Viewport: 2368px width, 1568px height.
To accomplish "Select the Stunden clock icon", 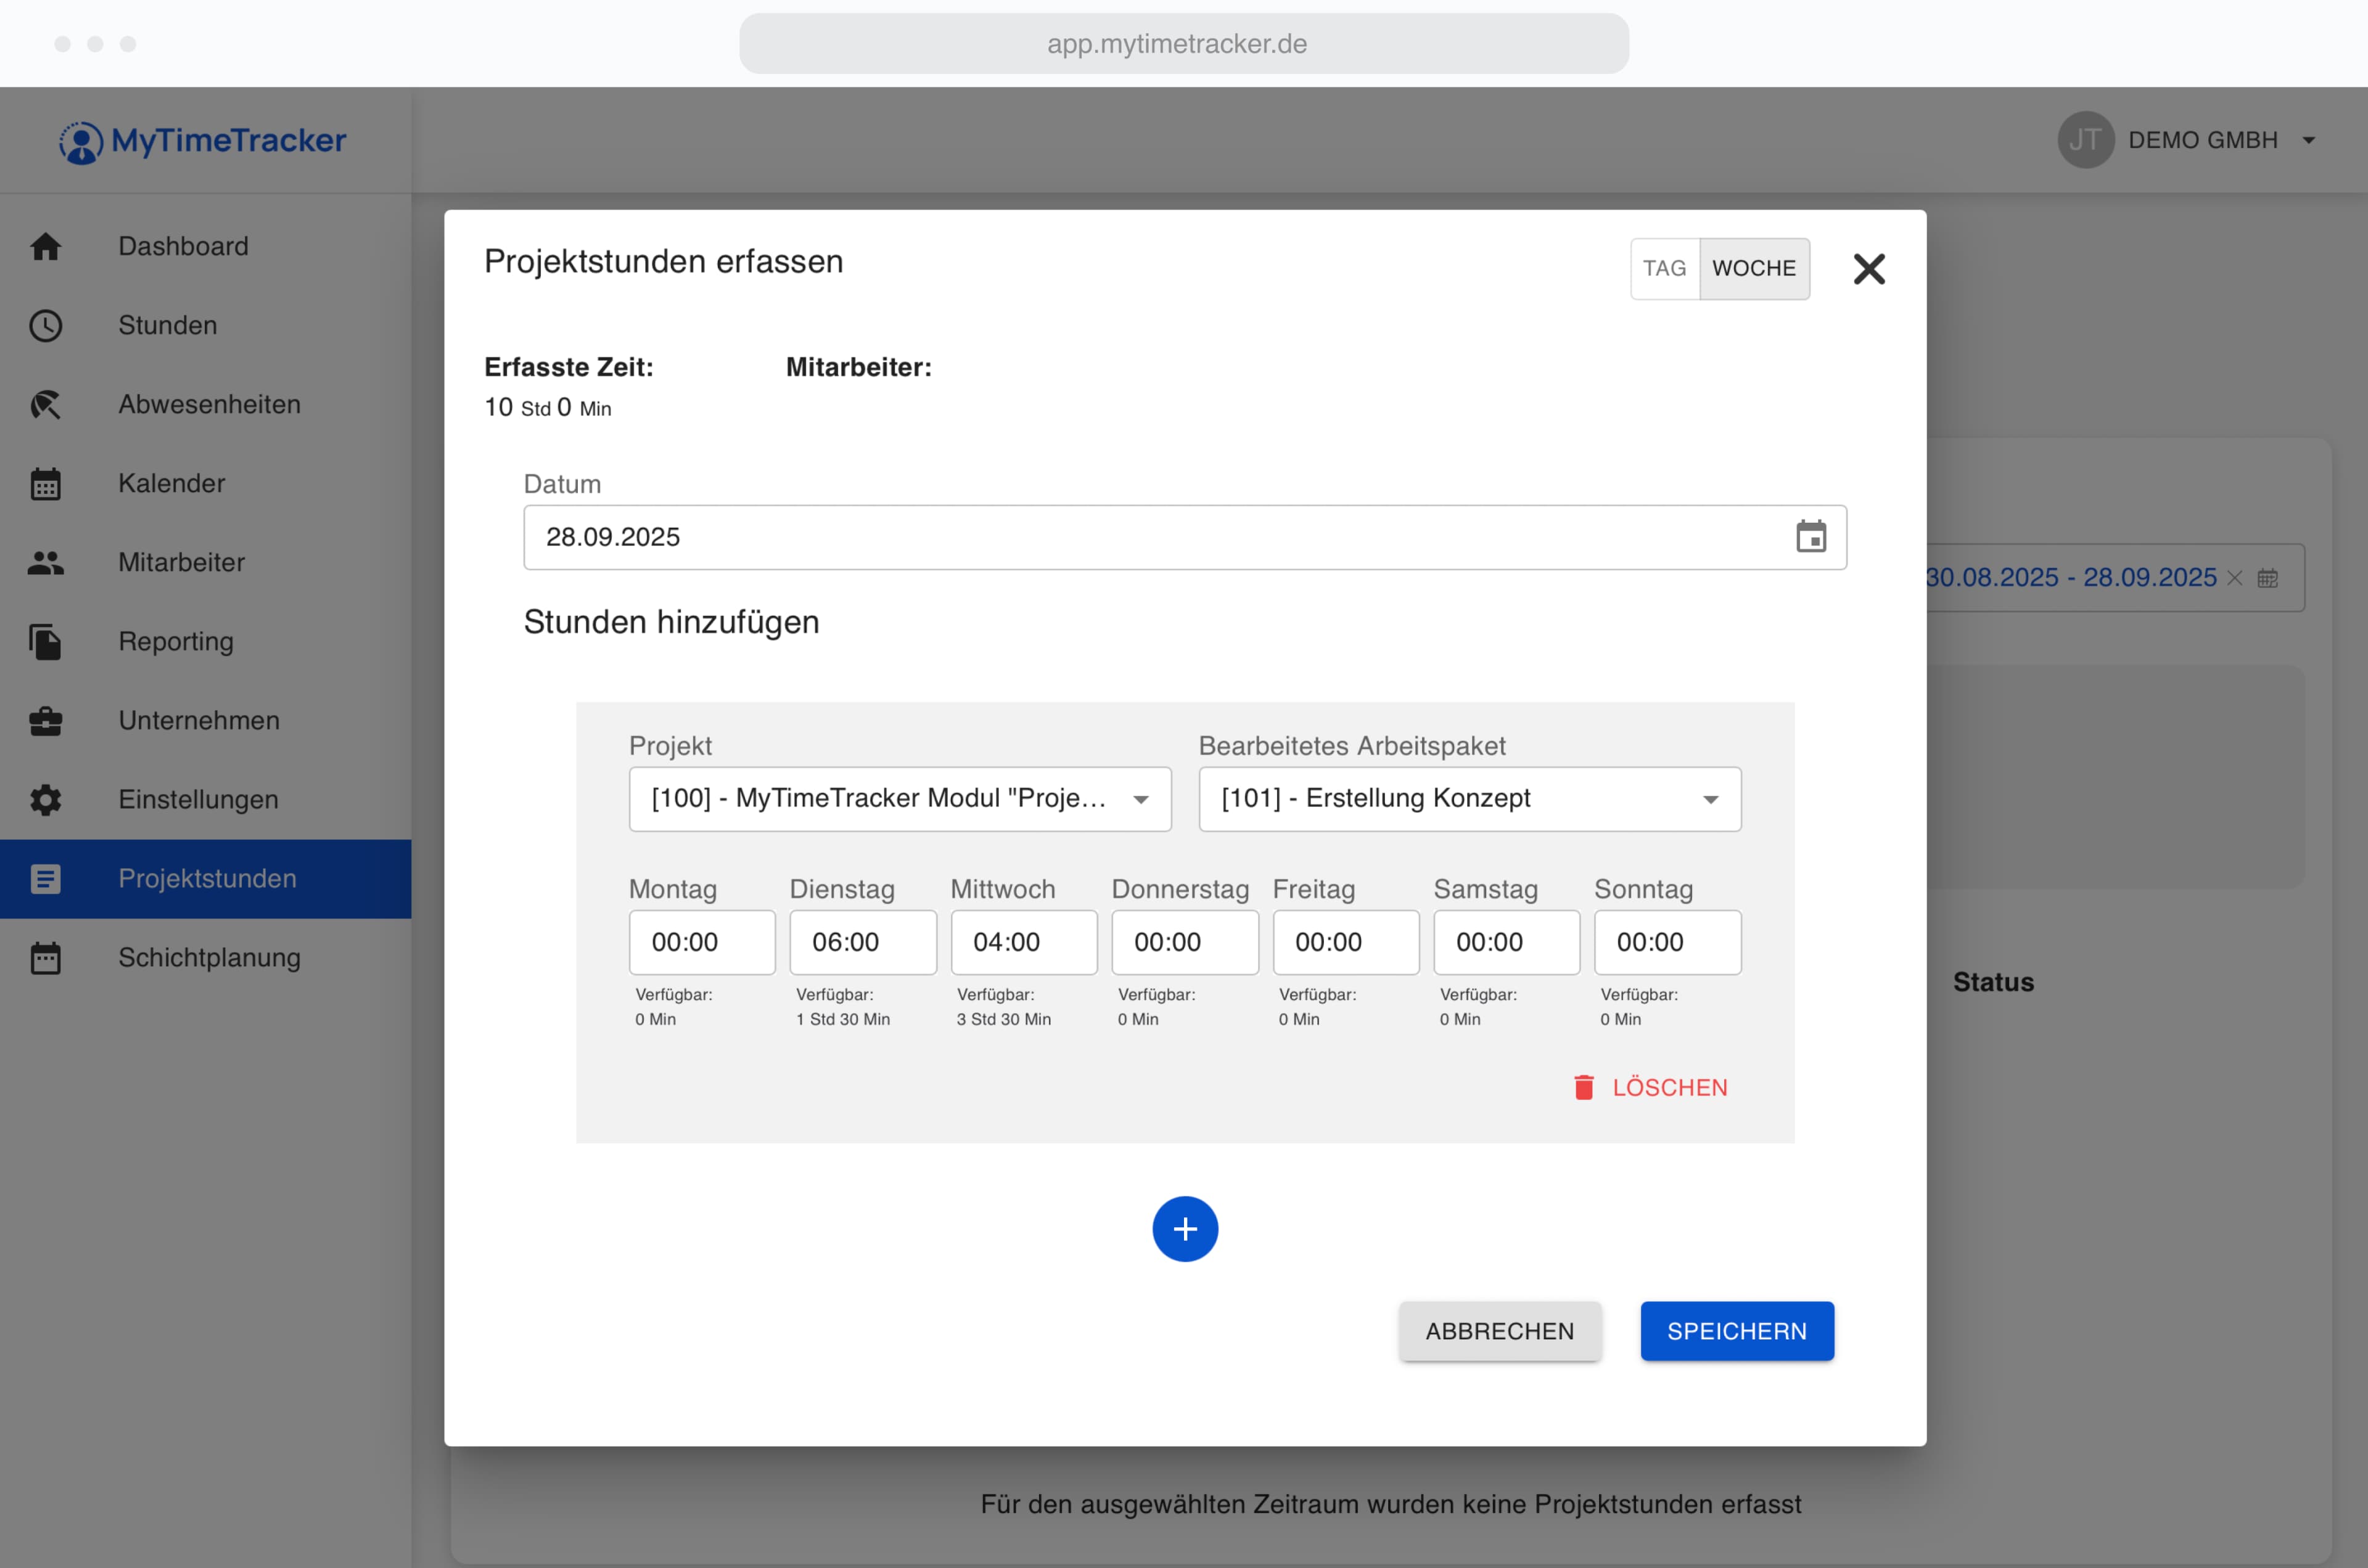I will pos(46,325).
